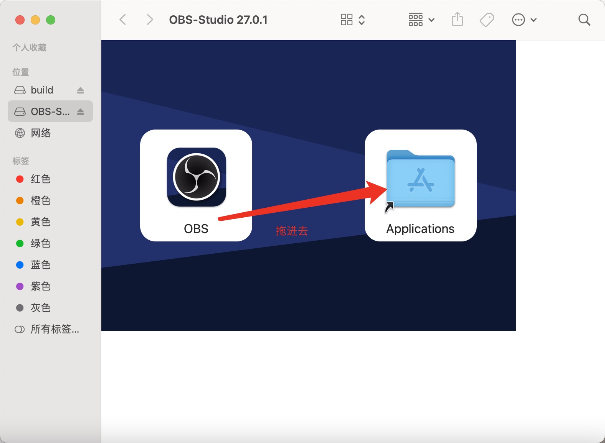
Task: Click the Edit Tags toolbar icon
Action: 487,20
